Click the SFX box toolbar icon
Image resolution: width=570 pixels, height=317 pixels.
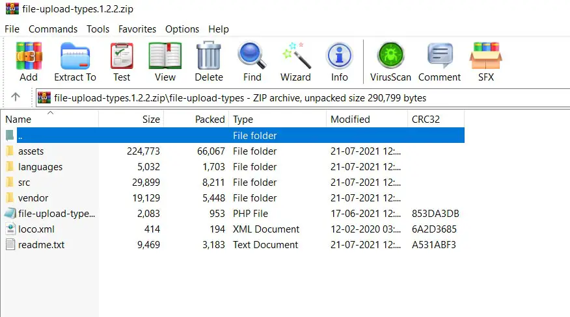(485, 56)
